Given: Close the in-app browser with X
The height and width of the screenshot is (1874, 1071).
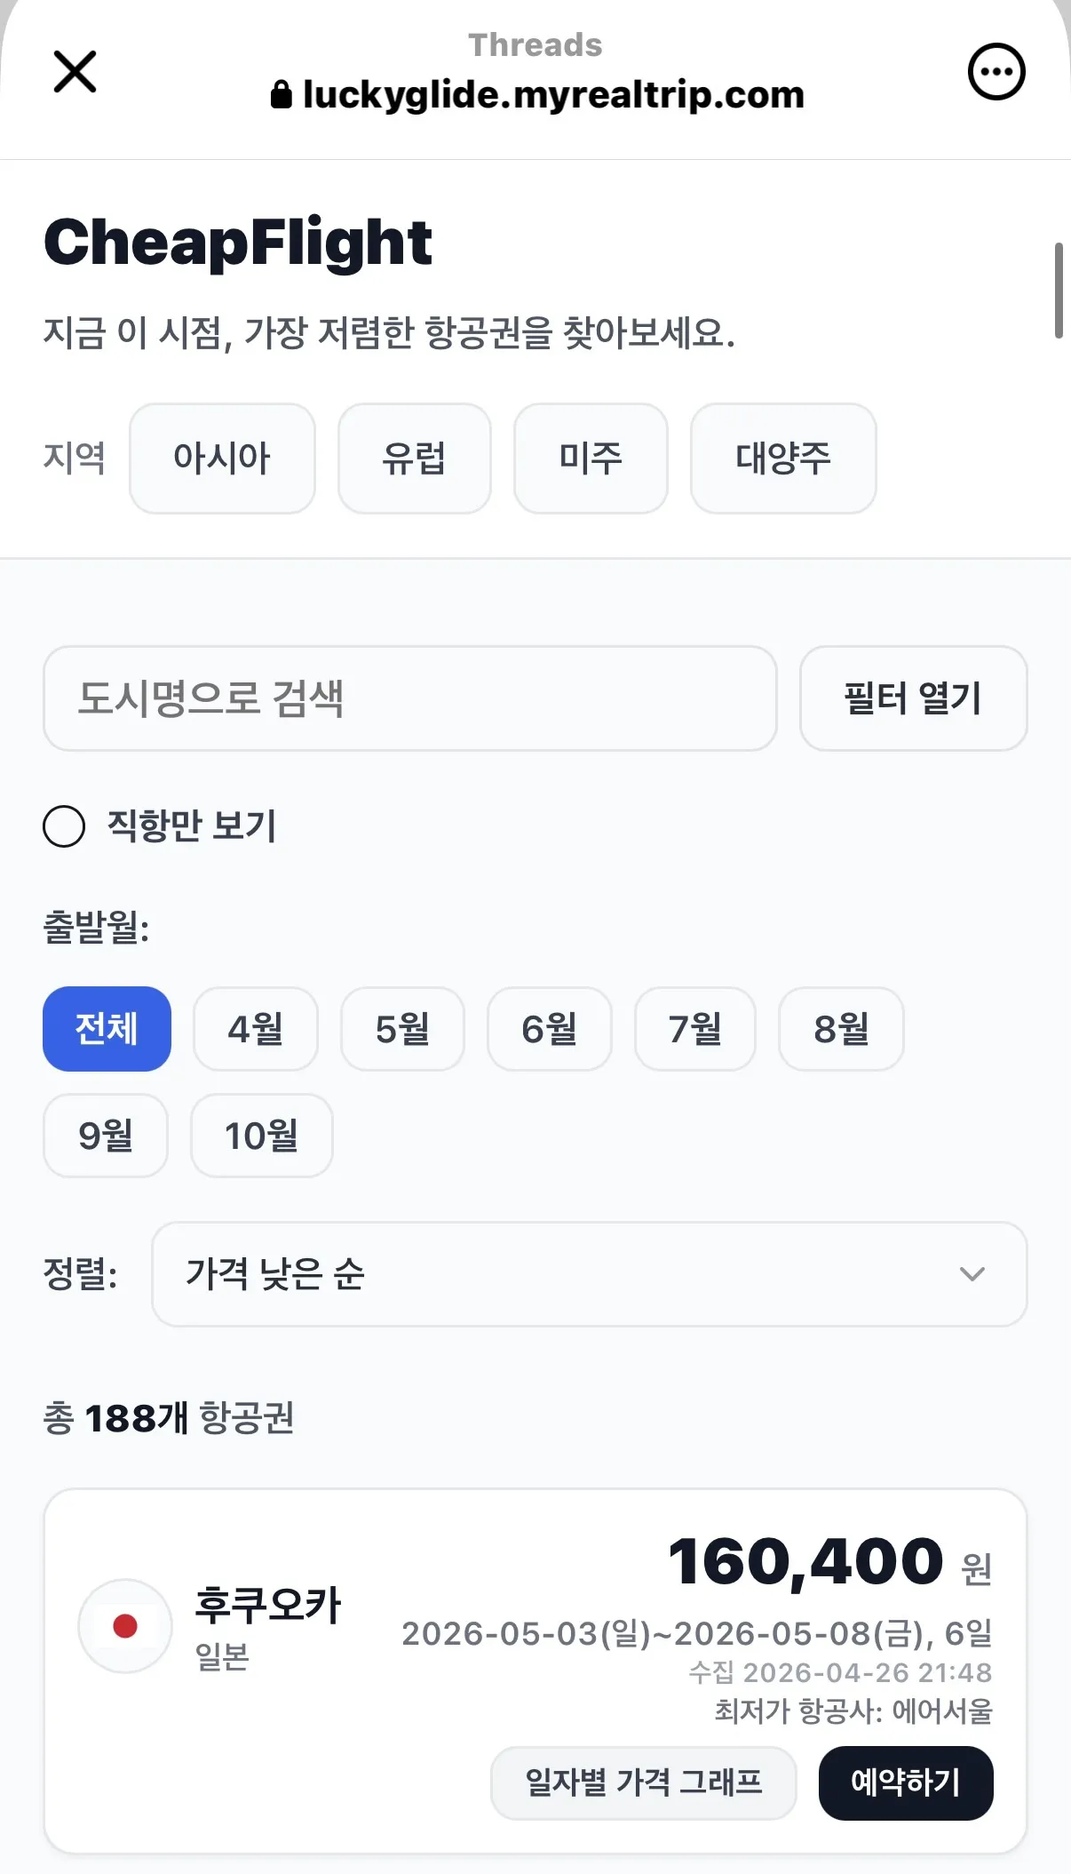Looking at the screenshot, I should [75, 71].
